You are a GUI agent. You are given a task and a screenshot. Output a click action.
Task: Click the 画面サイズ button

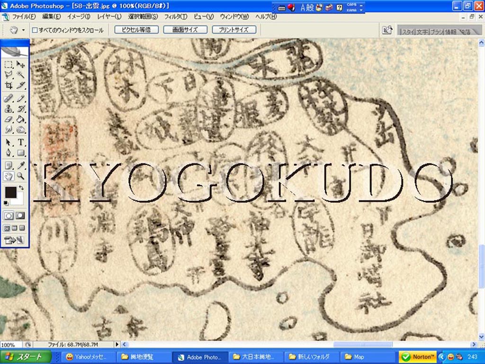(185, 30)
